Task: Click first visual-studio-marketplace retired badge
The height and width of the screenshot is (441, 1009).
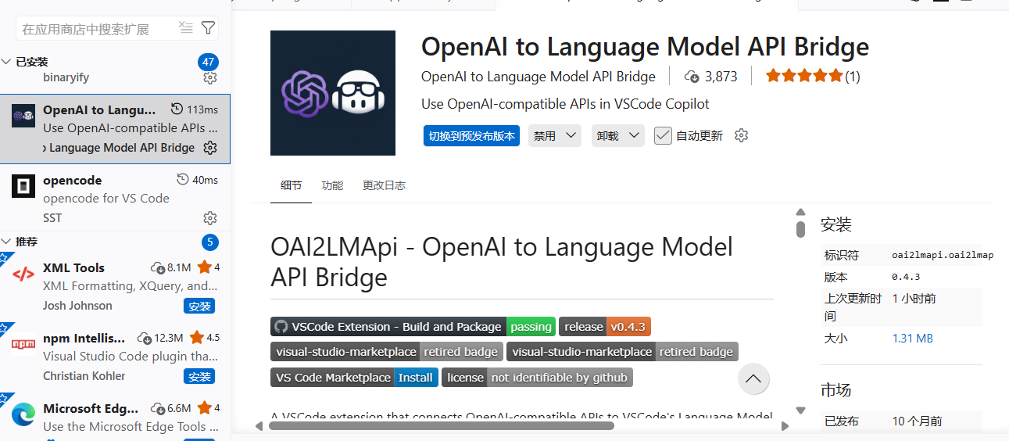Action: (x=387, y=351)
